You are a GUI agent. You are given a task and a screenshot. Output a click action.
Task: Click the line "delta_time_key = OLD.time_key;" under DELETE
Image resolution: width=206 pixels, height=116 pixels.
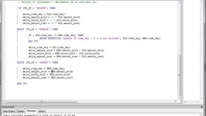(x=44, y=14)
